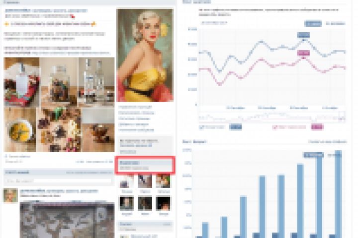Click the post author's small avatar at lower left
358x238 pixels.
[10, 195]
